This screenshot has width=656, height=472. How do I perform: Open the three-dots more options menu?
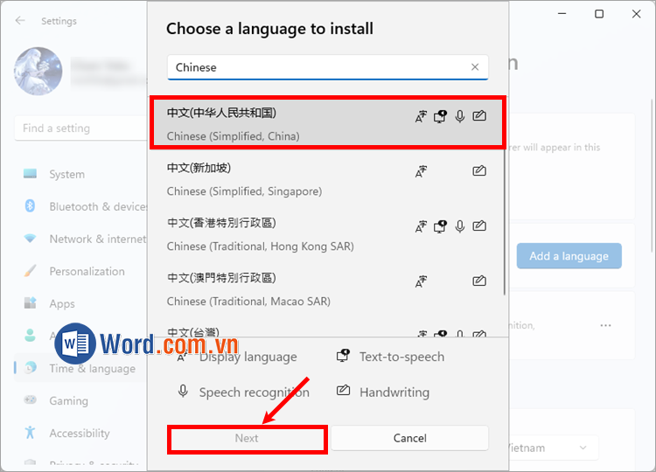coord(605,325)
